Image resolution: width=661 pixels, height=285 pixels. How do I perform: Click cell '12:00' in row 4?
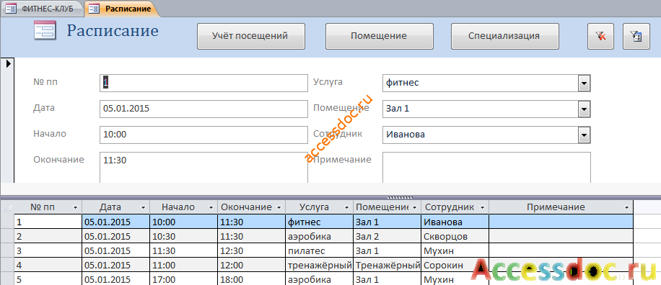coord(252,266)
